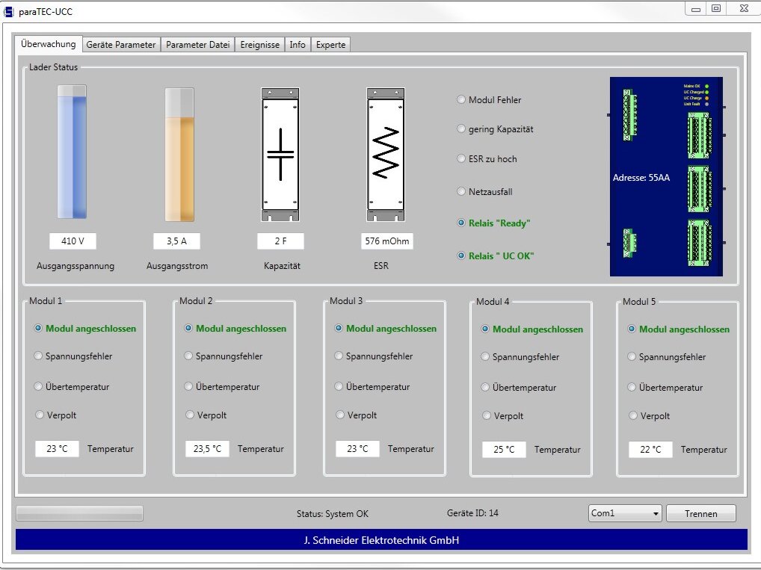Maximize the paraTEC-UCC window
The image size is (761, 570).
pos(716,8)
